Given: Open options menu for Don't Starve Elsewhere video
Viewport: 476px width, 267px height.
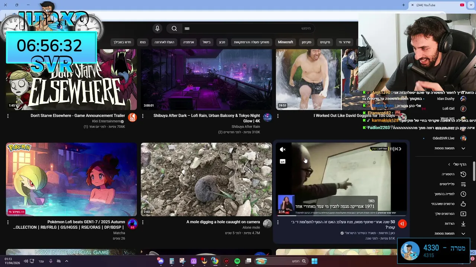Looking at the screenshot, I should click(x=8, y=116).
